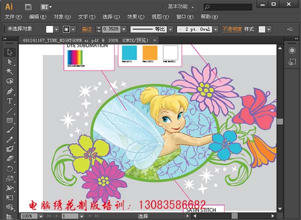Screen dimensions: 301x220
Task: Select the Selection tool (black arrow)
Action: pos(10,52)
